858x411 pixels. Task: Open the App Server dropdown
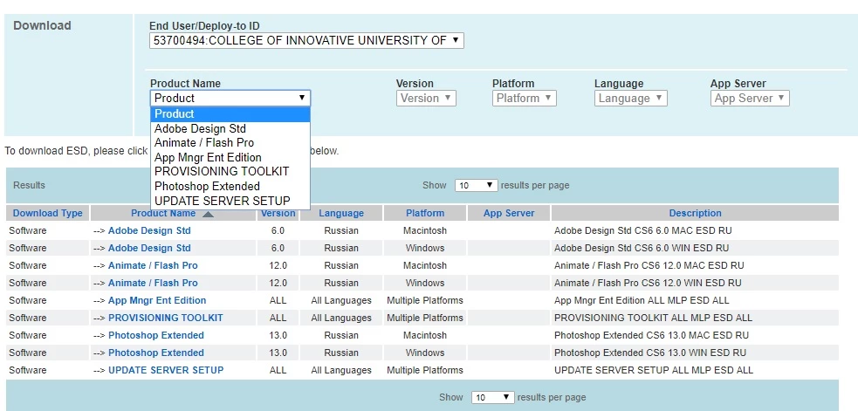click(x=750, y=98)
